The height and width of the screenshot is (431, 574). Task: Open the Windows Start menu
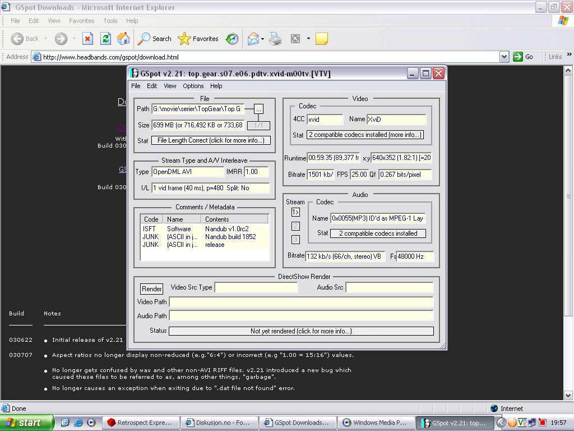click(x=27, y=423)
